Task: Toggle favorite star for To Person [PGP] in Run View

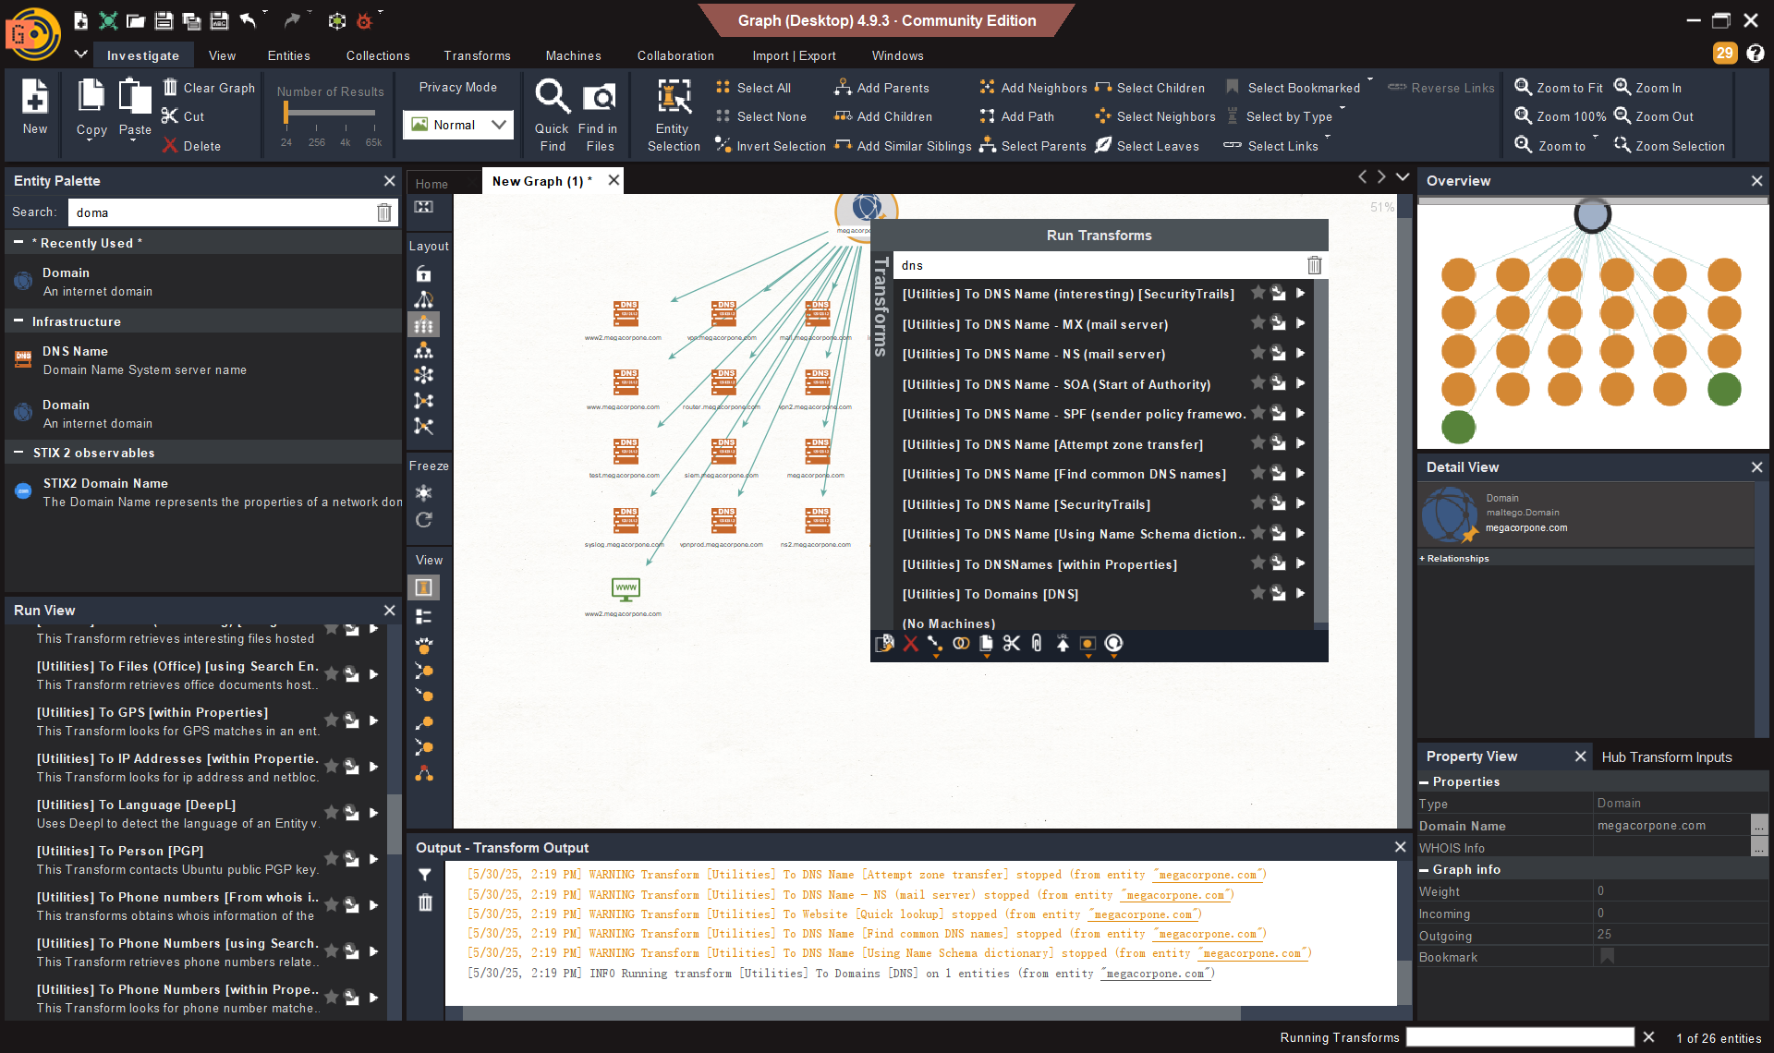Action: (x=331, y=859)
